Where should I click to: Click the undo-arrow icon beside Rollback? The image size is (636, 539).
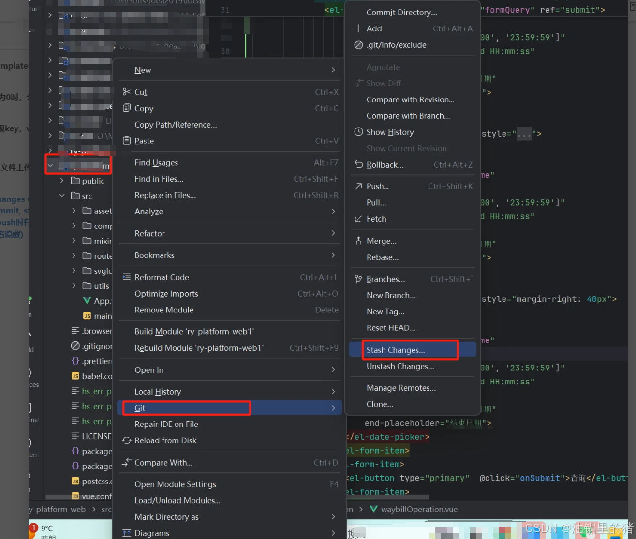pyautogui.click(x=358, y=164)
